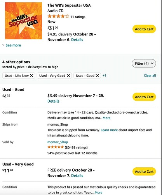Viewport: 162px width, 195px height.
Task: Expand the See more section
Action: (x=12, y=45)
